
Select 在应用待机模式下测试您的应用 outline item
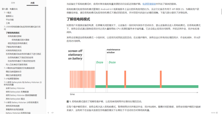[22, 61]
